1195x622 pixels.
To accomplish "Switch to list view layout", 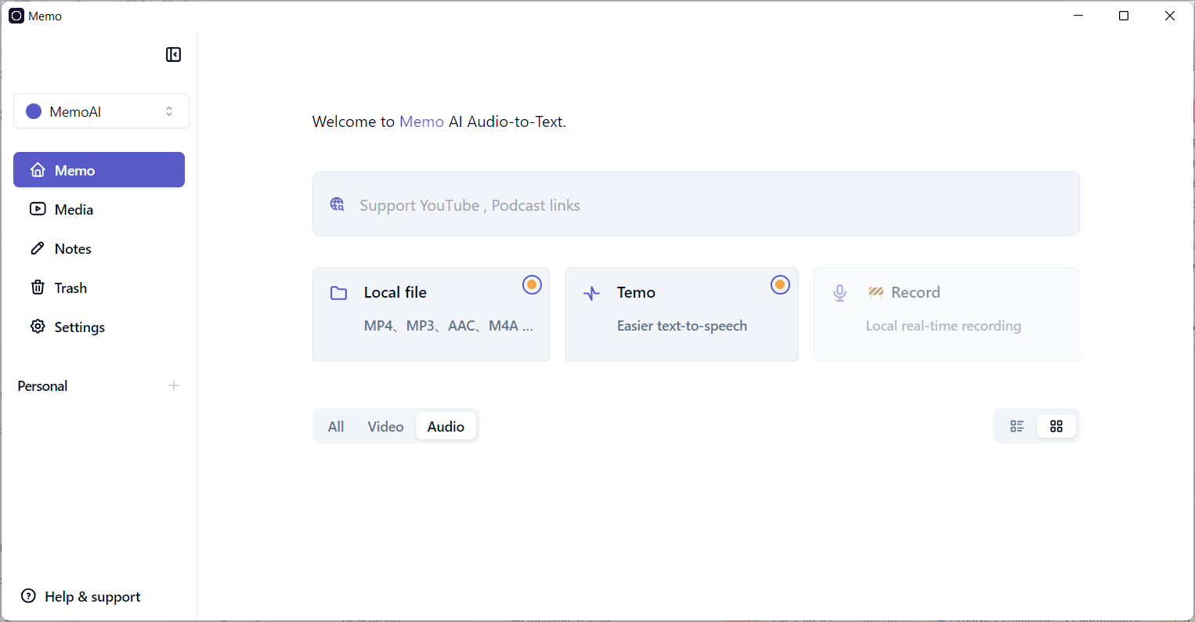I will [x=1017, y=426].
